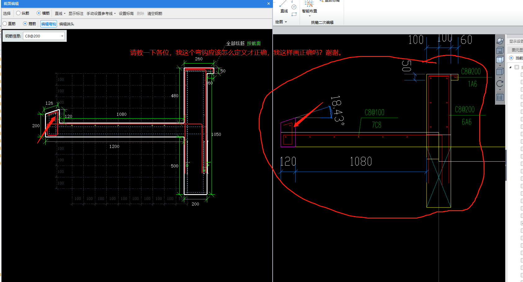Click the solid cube display icon
Image resolution: width=523 pixels, height=282 pixels.
500,72
